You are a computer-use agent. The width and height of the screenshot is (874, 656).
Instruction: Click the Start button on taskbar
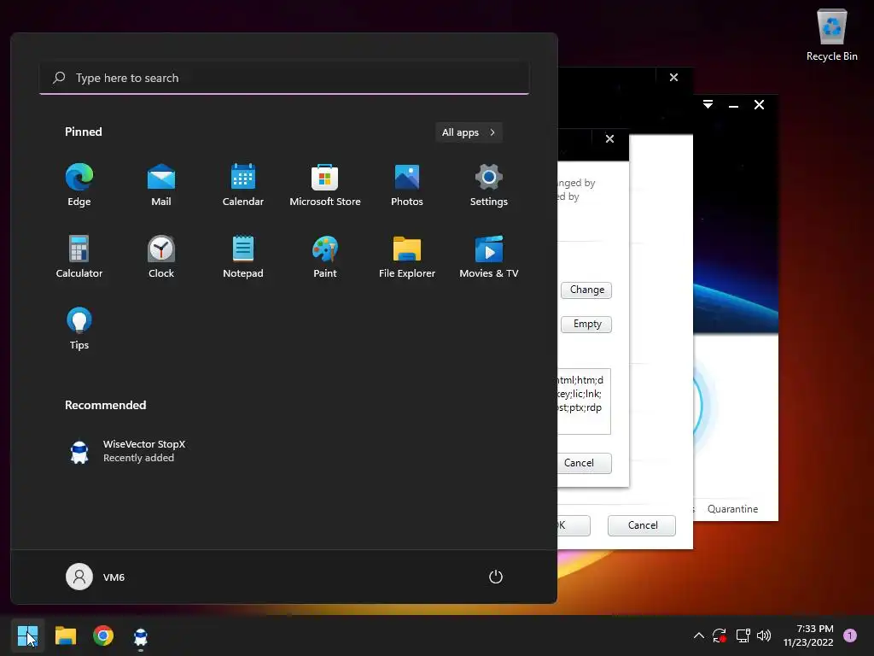pyautogui.click(x=28, y=635)
